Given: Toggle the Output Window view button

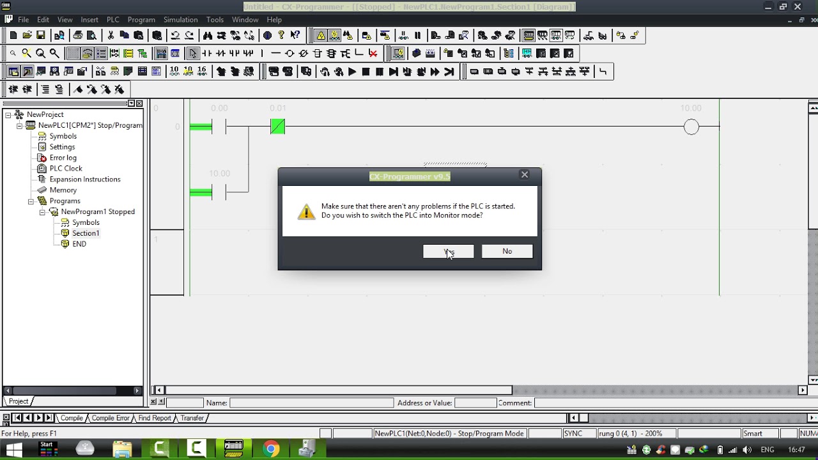Looking at the screenshot, I should 27,72.
